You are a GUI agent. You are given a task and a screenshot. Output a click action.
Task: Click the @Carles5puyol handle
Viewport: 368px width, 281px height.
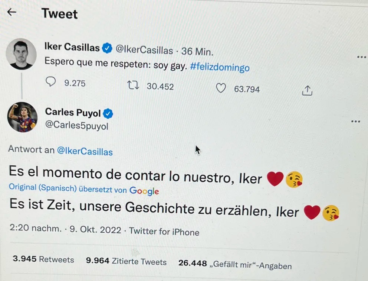[77, 126]
